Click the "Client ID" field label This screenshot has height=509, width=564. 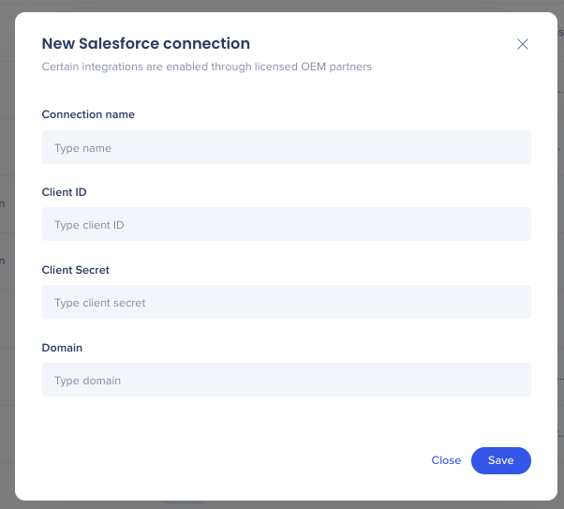(65, 192)
